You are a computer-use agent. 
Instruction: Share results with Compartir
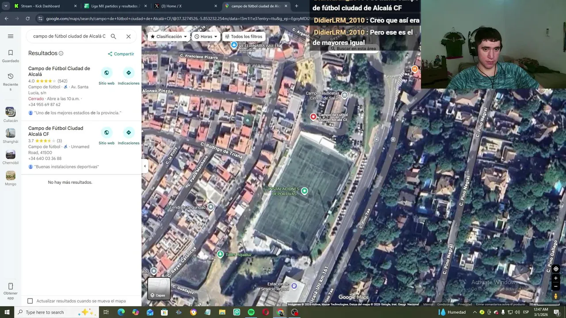[x=121, y=54]
